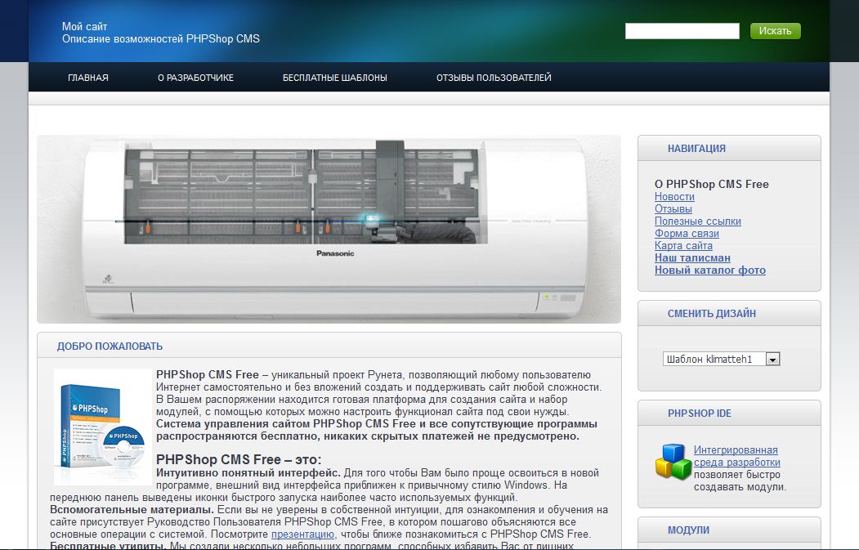
Task: Open the Новый каталог фото link
Action: pyautogui.click(x=710, y=270)
